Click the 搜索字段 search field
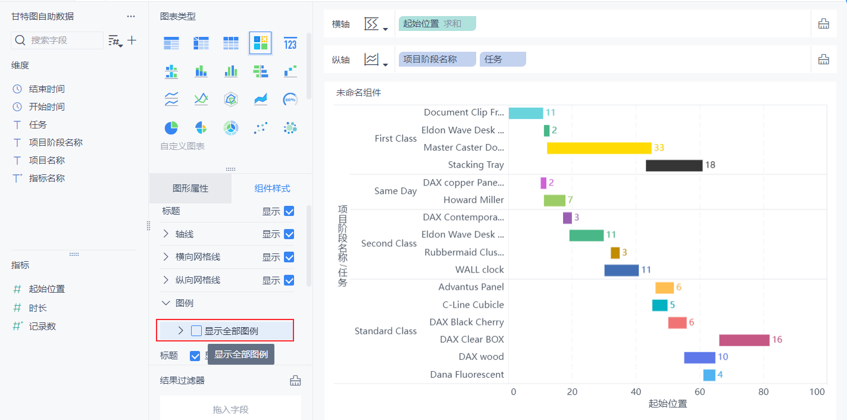Image resolution: width=847 pixels, height=420 pixels. 57,40
